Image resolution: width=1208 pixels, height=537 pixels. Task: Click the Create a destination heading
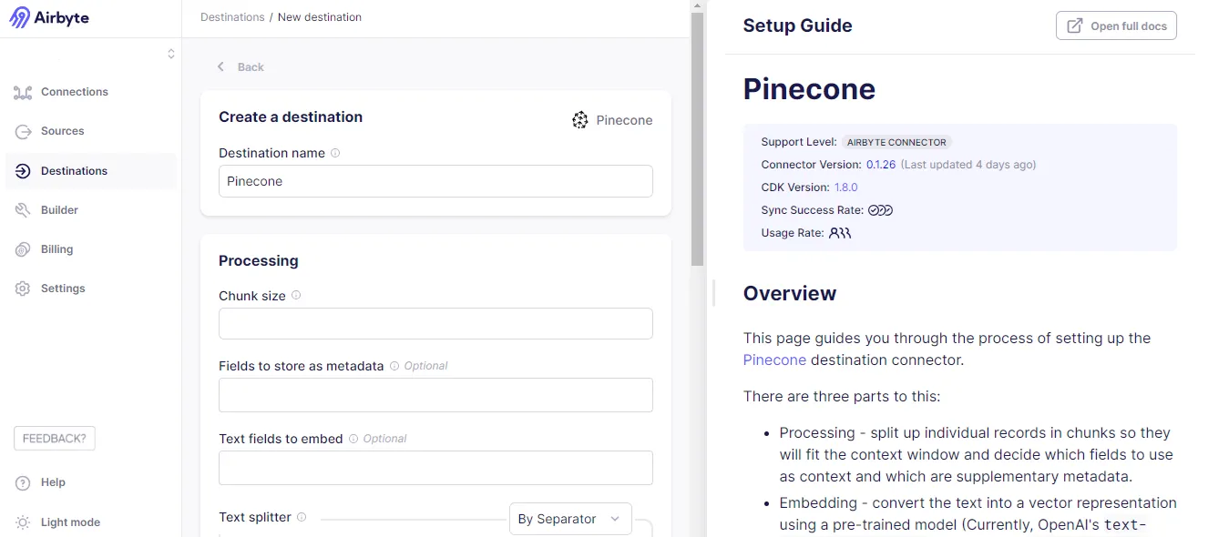pyautogui.click(x=291, y=117)
